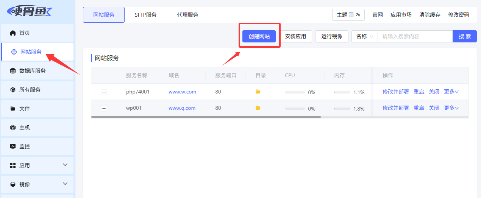
Task: Open 更多 dropdown for php74001
Action: (451, 92)
